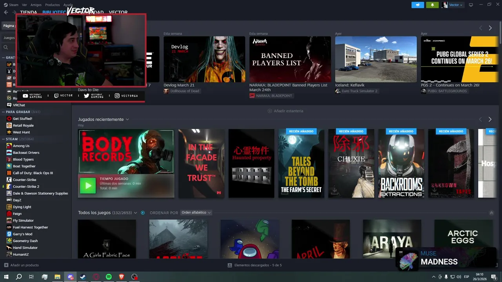Click Añadir un producto
The image size is (502, 282).
tap(21, 265)
